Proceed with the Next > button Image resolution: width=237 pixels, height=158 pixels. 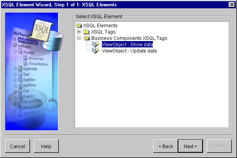tap(190, 146)
